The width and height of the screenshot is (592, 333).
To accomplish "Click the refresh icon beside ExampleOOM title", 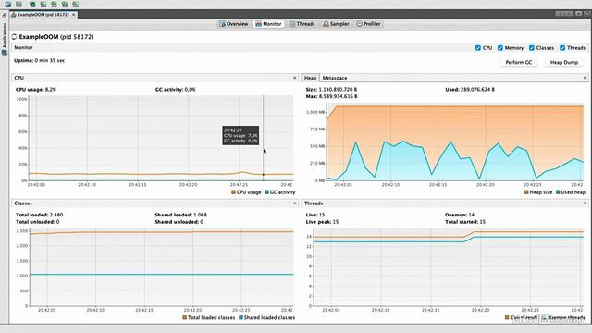I will 15,37.
